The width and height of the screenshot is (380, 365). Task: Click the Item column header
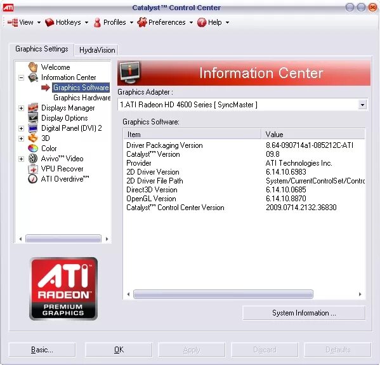pos(192,135)
